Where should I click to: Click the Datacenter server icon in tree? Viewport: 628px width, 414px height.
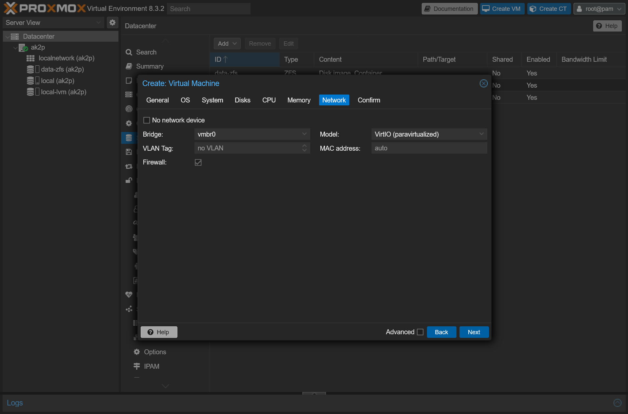click(x=15, y=36)
